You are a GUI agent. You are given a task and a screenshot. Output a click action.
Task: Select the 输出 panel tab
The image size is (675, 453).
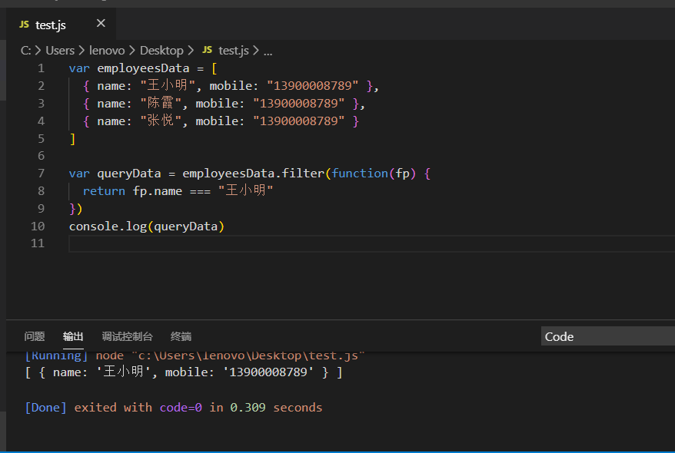coord(73,336)
